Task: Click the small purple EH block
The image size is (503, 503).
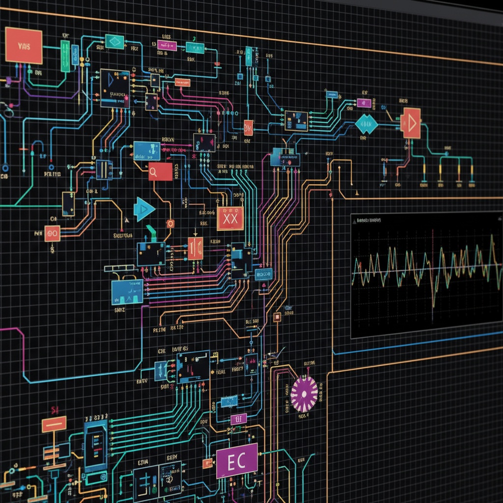Action: pos(238,419)
